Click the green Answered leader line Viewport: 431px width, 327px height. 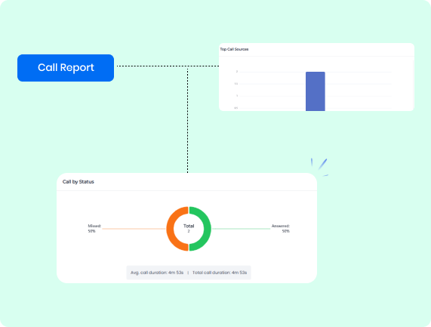click(x=242, y=229)
